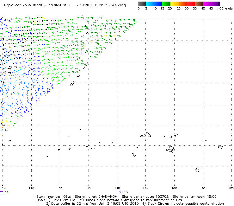
Task: Click the 'Storm number: 09W' text
Action: point(54,196)
